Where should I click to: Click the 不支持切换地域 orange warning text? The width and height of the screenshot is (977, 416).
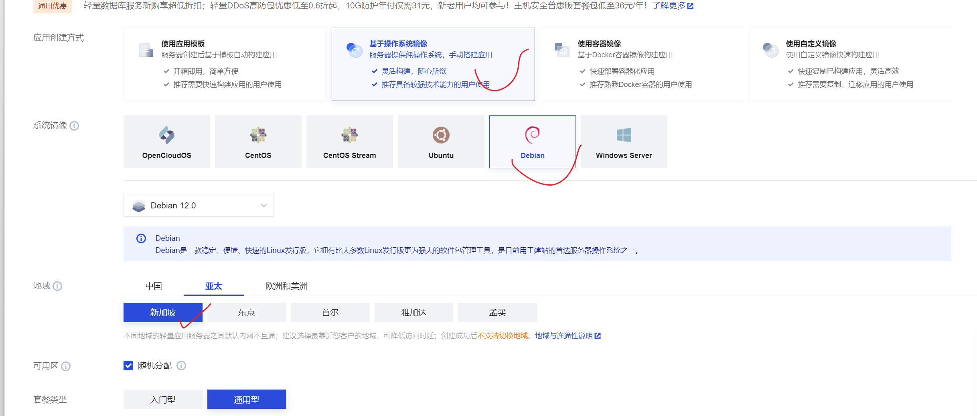503,336
